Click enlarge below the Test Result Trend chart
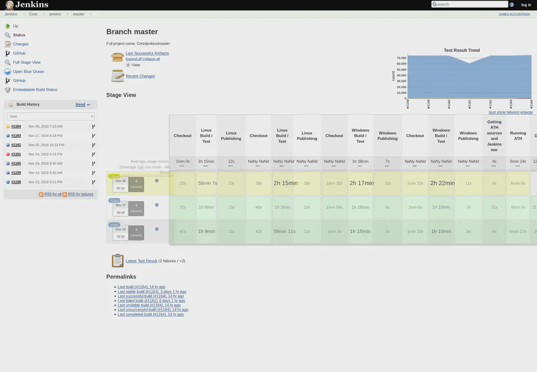This screenshot has height=372, width=537. 527,112
